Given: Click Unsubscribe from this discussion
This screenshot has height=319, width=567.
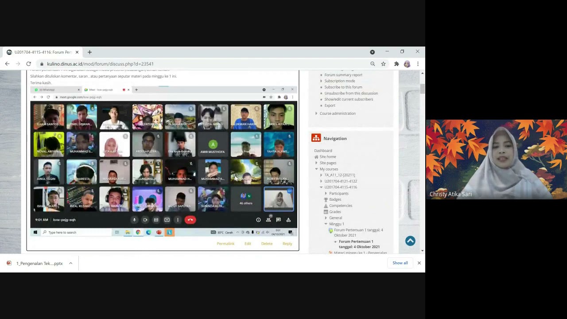Looking at the screenshot, I should click(x=351, y=93).
